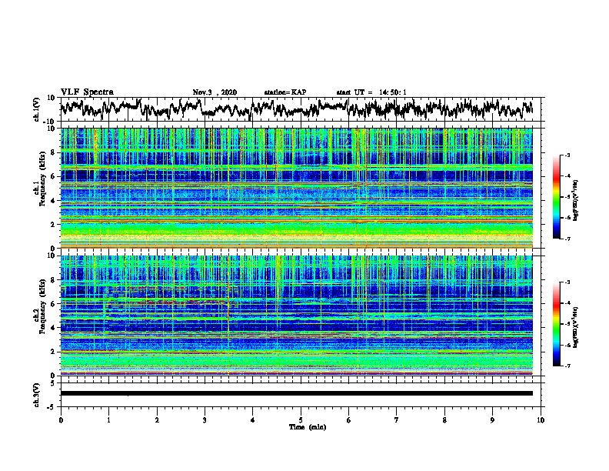Image resolution: width=609 pixels, height=471 pixels.
Task: Click the 2 kHz tick on ch.2 frequency axis
Action: (53, 352)
